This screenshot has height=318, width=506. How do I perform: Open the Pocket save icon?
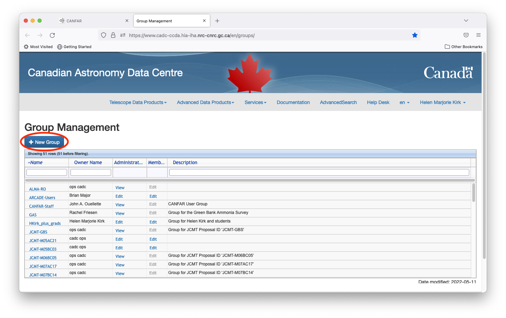pos(466,35)
